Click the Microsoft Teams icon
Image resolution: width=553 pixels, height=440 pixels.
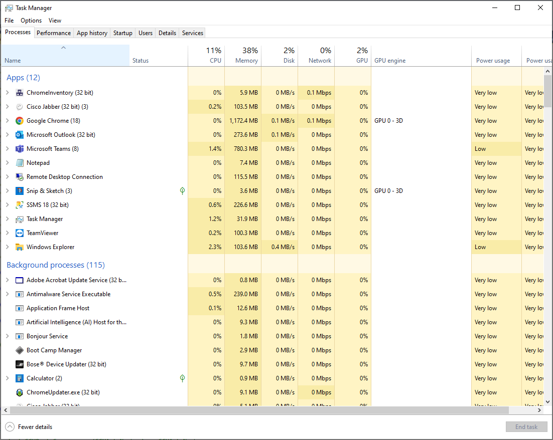point(20,149)
